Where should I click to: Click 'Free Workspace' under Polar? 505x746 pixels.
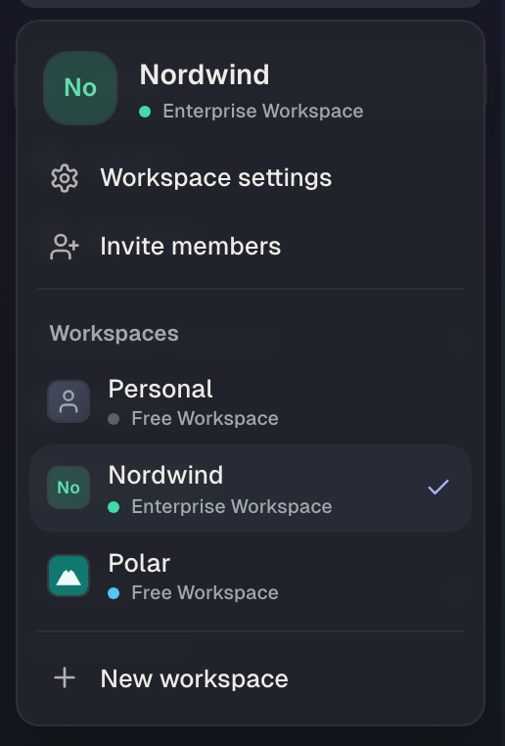(x=205, y=593)
